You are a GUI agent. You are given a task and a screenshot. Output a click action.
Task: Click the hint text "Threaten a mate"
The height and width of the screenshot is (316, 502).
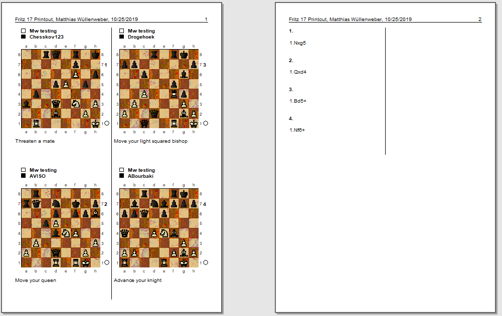click(x=35, y=141)
